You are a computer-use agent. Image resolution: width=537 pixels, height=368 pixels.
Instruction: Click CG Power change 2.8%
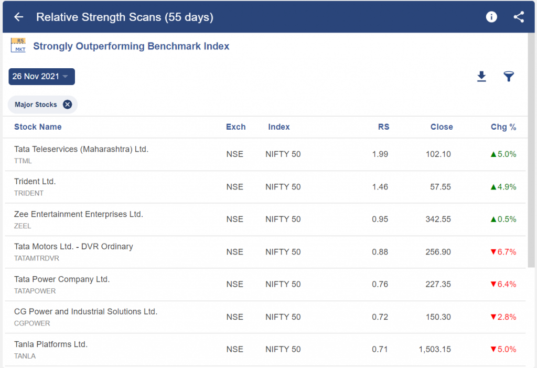click(x=503, y=317)
